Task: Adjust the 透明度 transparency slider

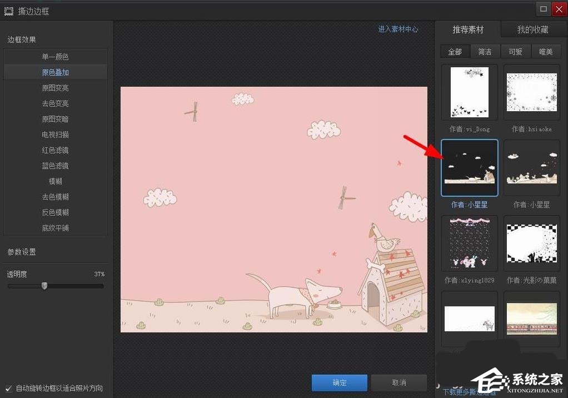Action: click(44, 286)
